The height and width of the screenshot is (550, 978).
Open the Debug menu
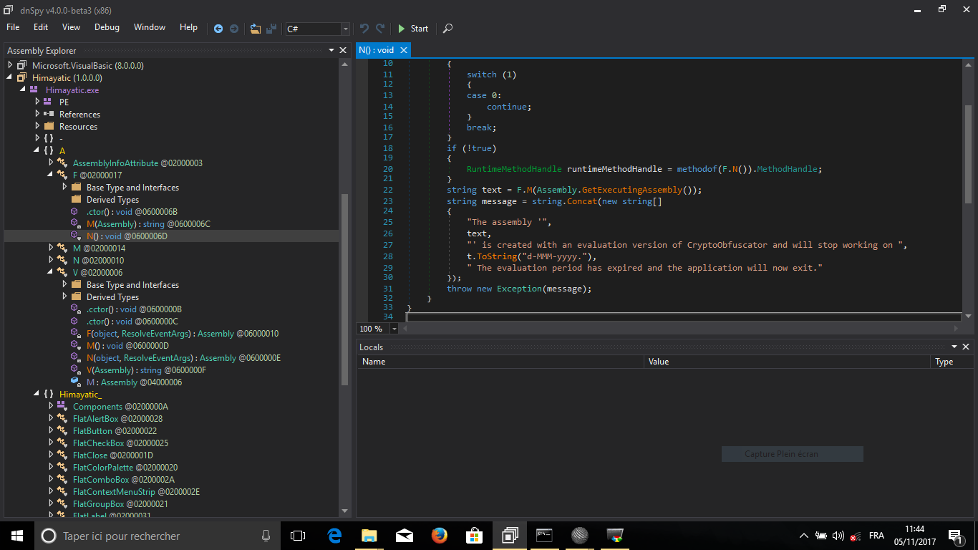click(107, 27)
